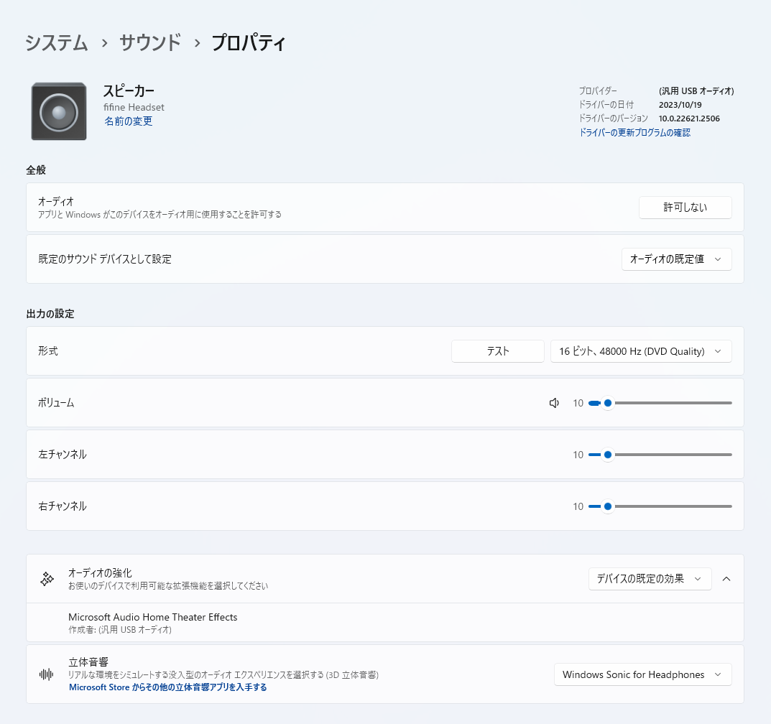Viewport: 771px width, 724px height.
Task: Click the ボリューム slider handle
Action: pyautogui.click(x=608, y=403)
